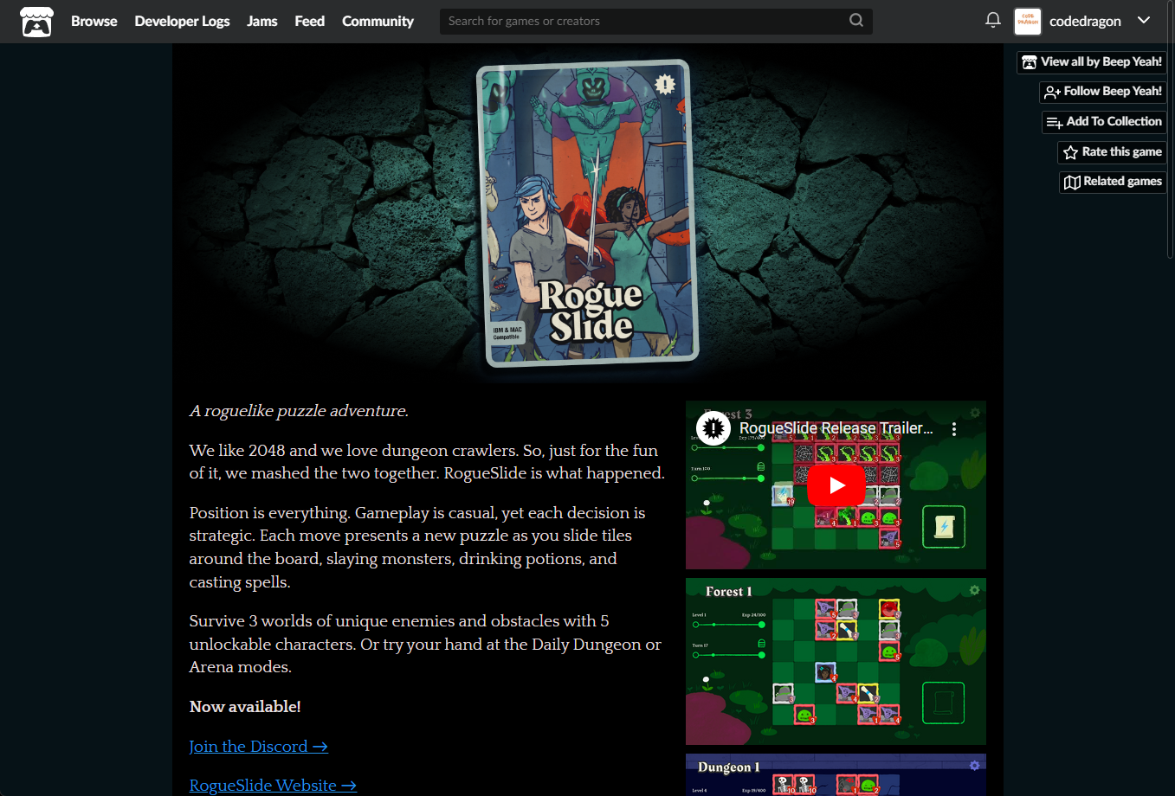Add game to a collection

click(x=1104, y=122)
